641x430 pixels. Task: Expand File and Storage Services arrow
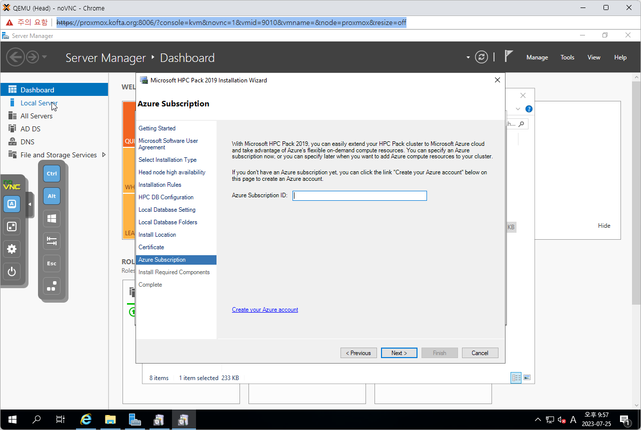point(104,155)
